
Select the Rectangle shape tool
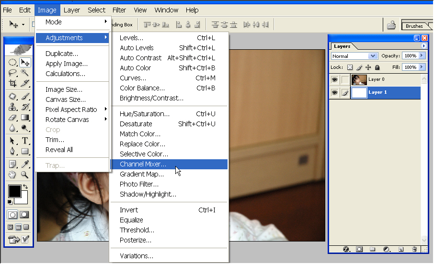(25, 151)
